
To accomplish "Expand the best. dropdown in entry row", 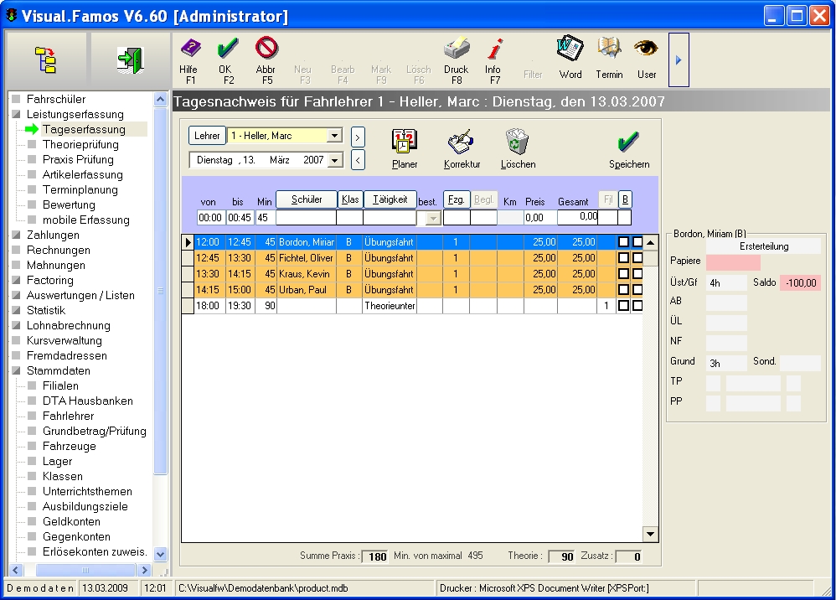I will 433,218.
